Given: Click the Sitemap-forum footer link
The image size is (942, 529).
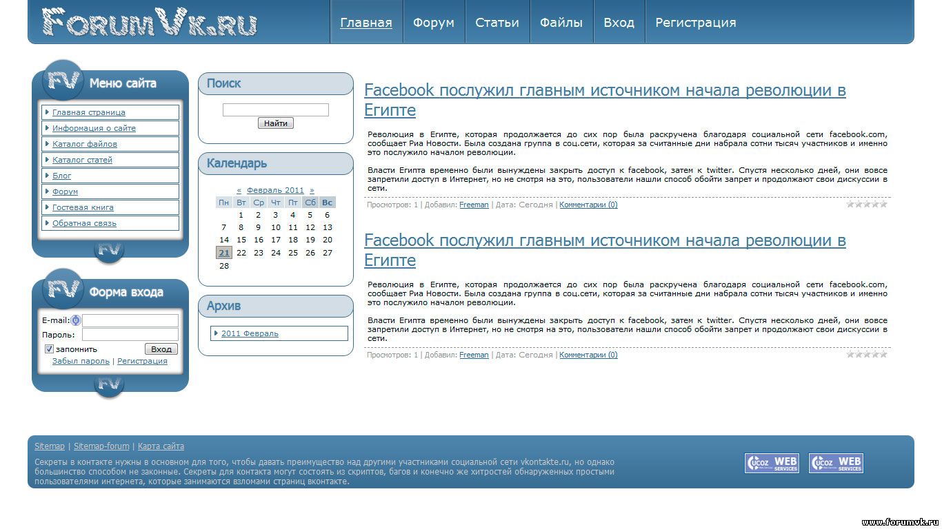Looking at the screenshot, I should tap(101, 446).
